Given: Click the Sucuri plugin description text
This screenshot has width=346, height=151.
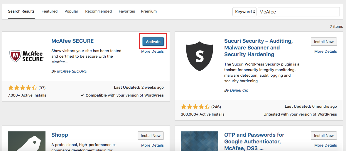Looking at the screenshot, I should click(x=262, y=72).
